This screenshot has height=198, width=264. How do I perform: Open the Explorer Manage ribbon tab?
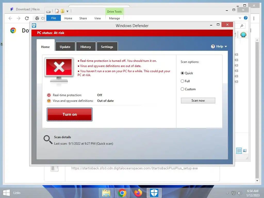tap(114, 18)
